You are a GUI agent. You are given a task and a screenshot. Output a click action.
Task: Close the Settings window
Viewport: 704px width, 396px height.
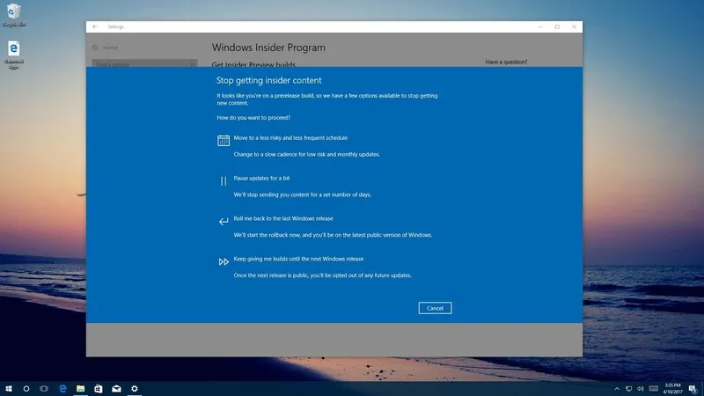coord(574,27)
